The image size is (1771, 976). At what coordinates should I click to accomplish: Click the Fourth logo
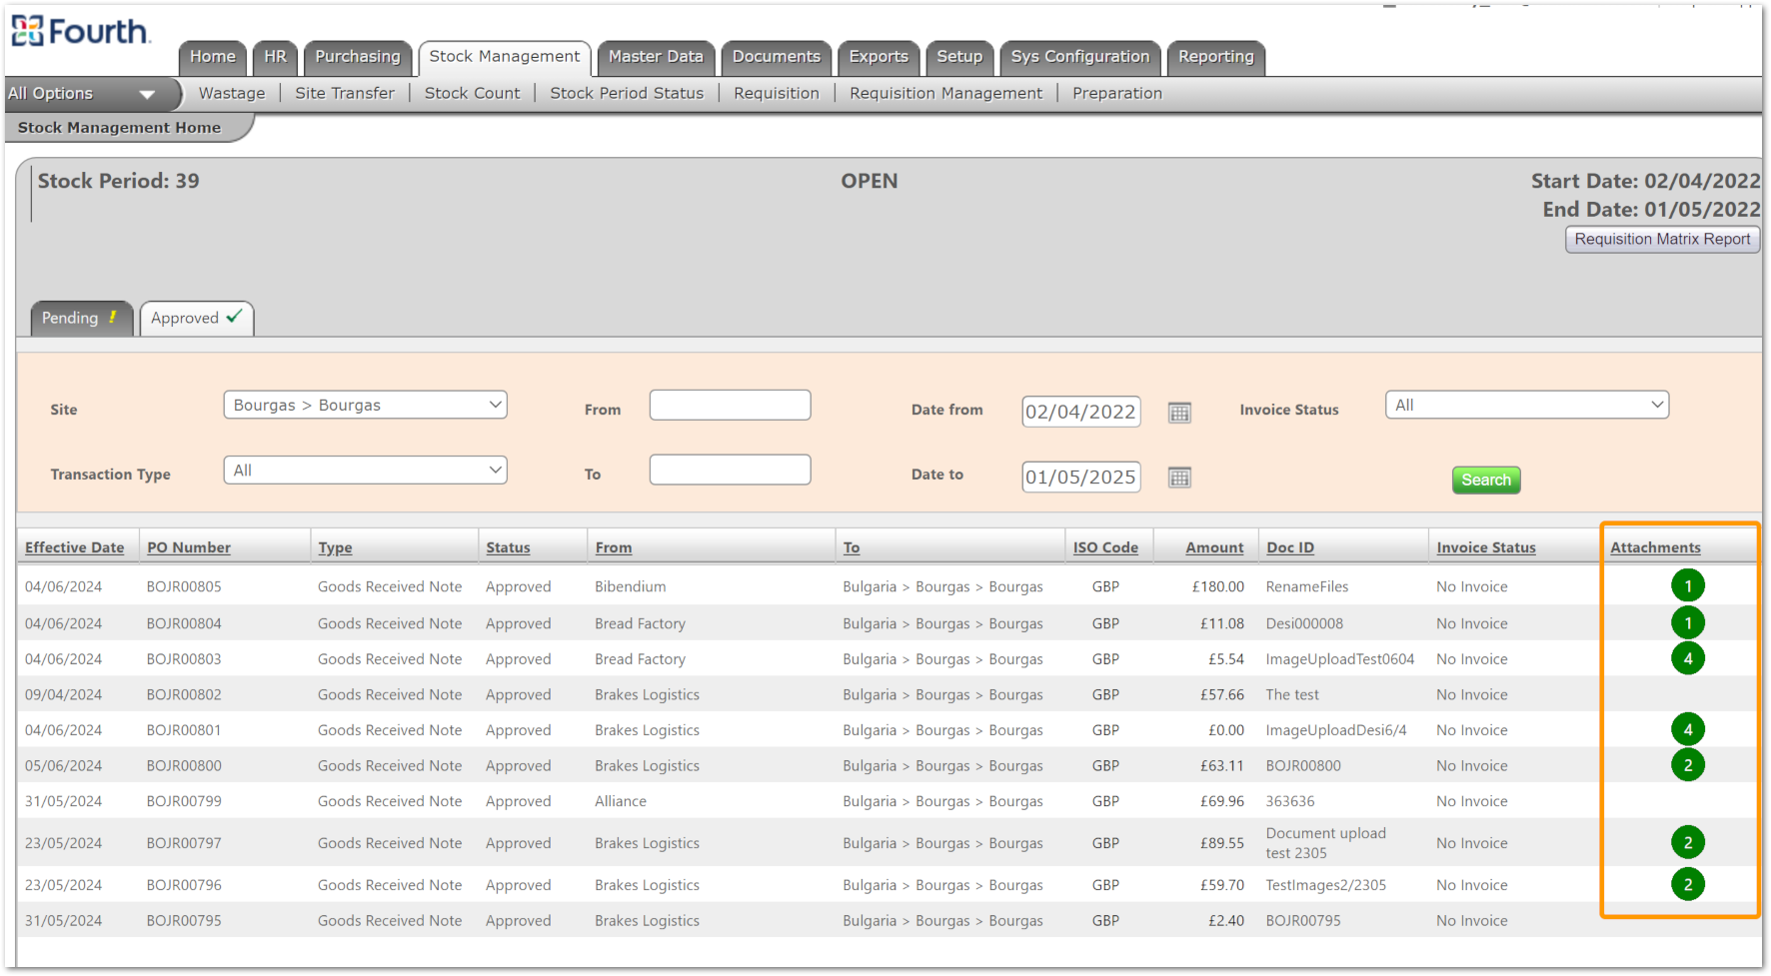pos(81,32)
